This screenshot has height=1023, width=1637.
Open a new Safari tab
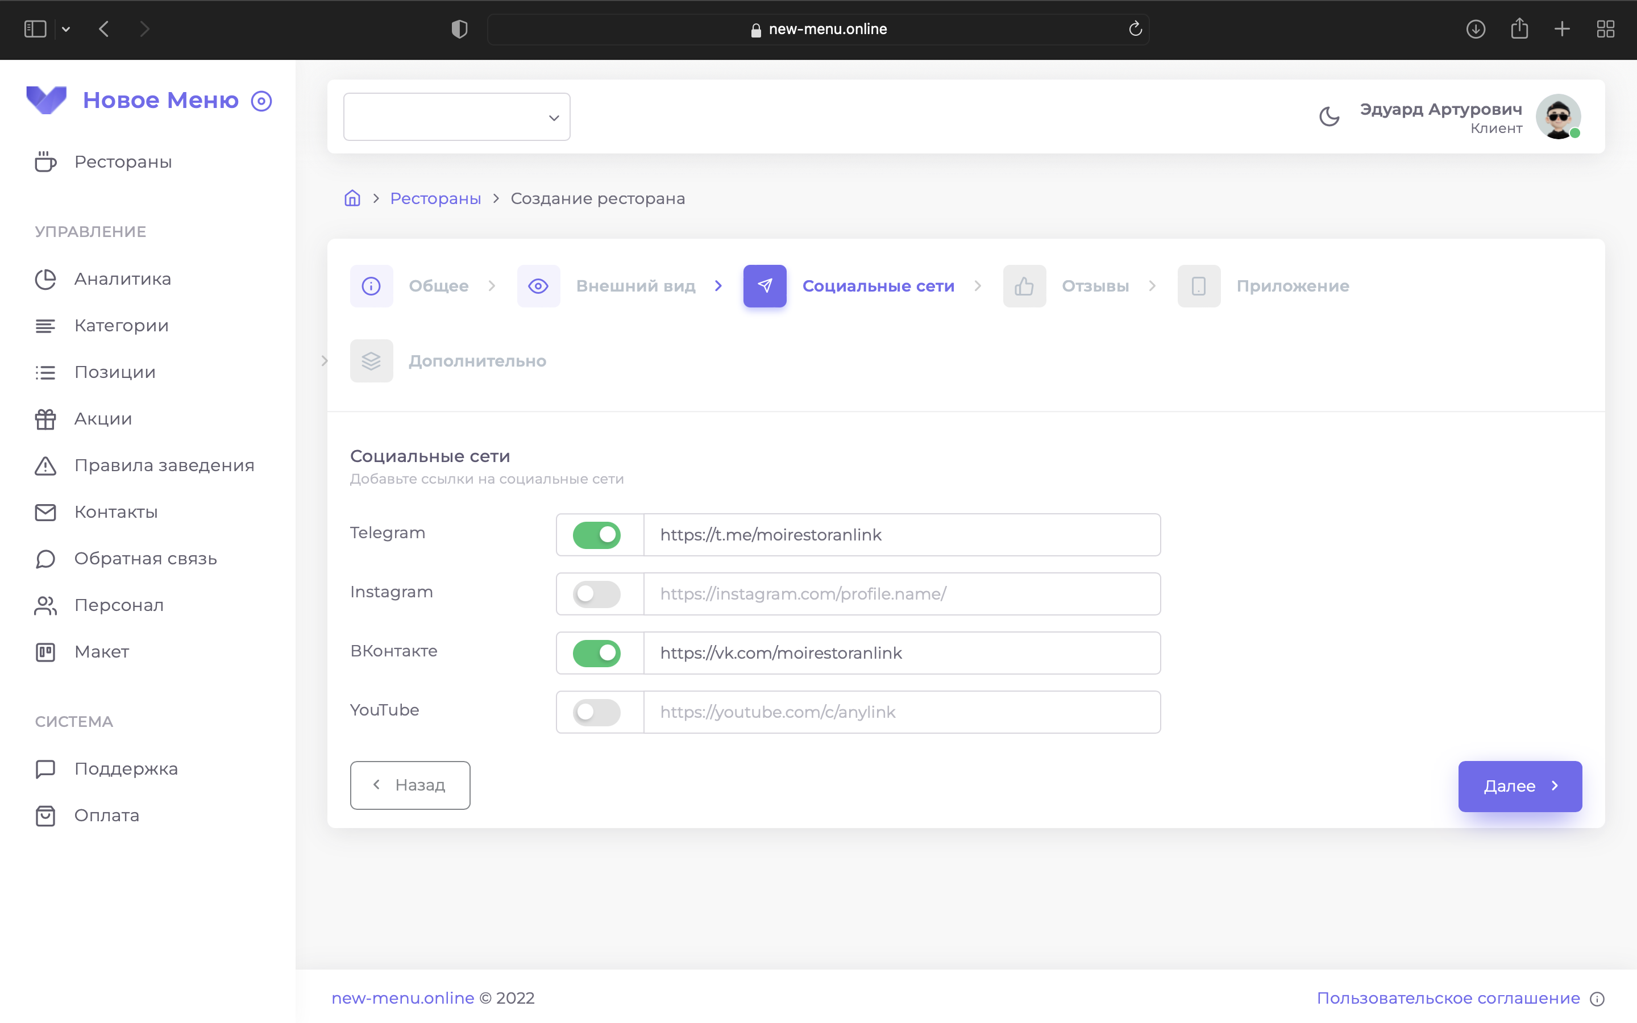click(1562, 29)
